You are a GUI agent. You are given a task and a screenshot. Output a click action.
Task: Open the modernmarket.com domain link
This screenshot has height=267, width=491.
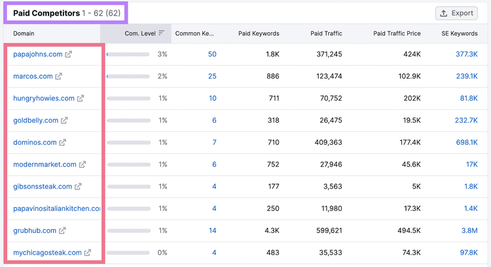(x=45, y=165)
